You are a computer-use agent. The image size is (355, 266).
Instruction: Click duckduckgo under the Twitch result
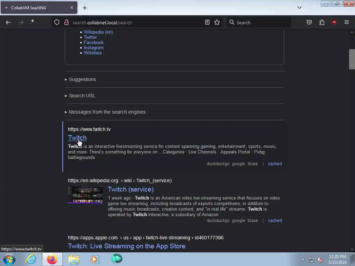(x=218, y=164)
